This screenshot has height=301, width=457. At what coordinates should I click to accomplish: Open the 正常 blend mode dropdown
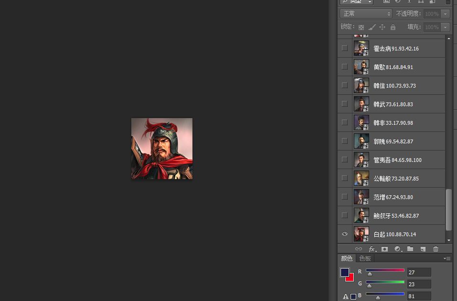point(366,14)
